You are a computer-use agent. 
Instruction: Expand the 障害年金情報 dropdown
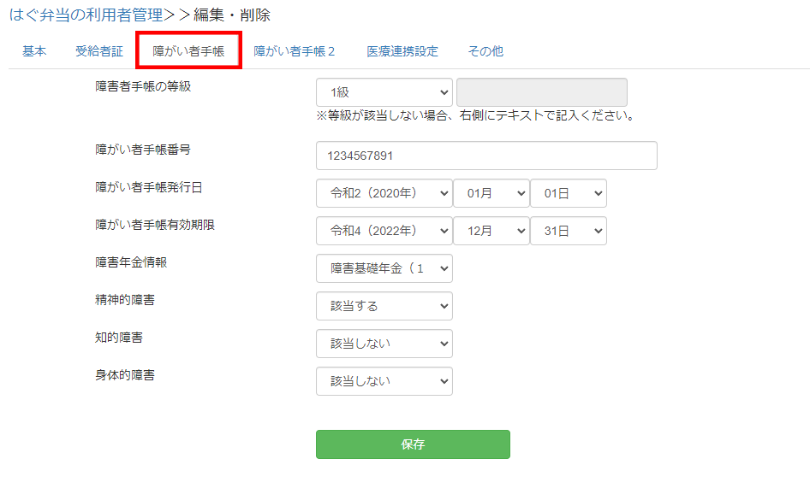[384, 268]
